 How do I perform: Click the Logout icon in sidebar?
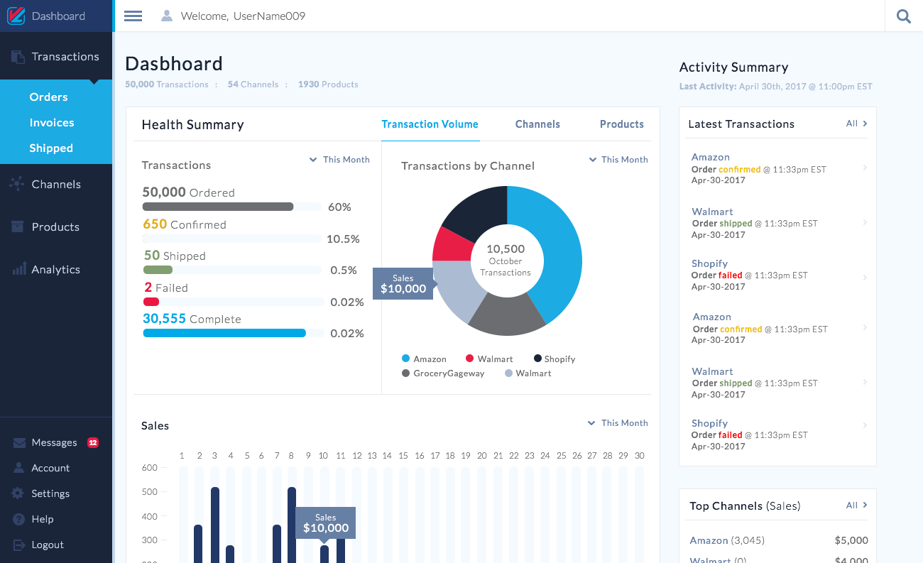(x=18, y=545)
